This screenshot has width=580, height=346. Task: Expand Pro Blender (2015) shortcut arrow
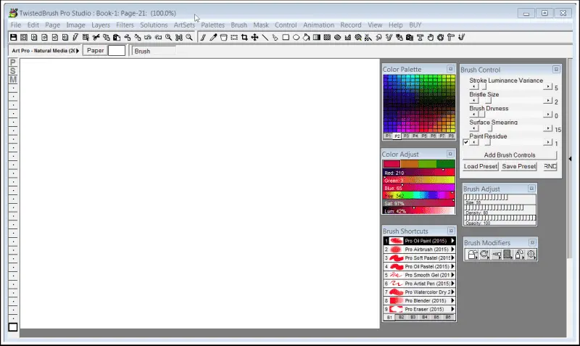[x=452, y=300]
